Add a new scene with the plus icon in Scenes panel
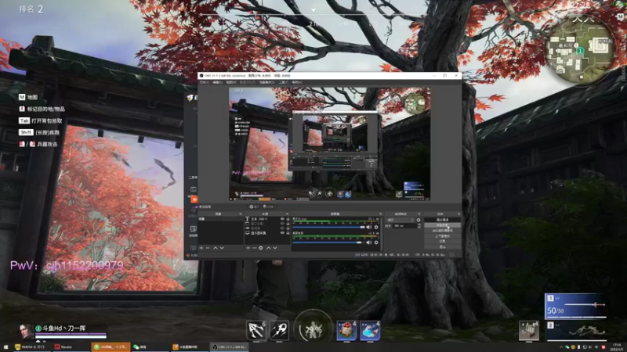 (201, 248)
